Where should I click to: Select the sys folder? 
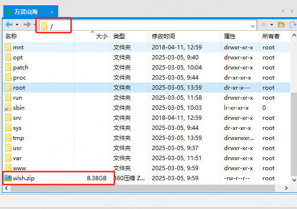[147, 128]
